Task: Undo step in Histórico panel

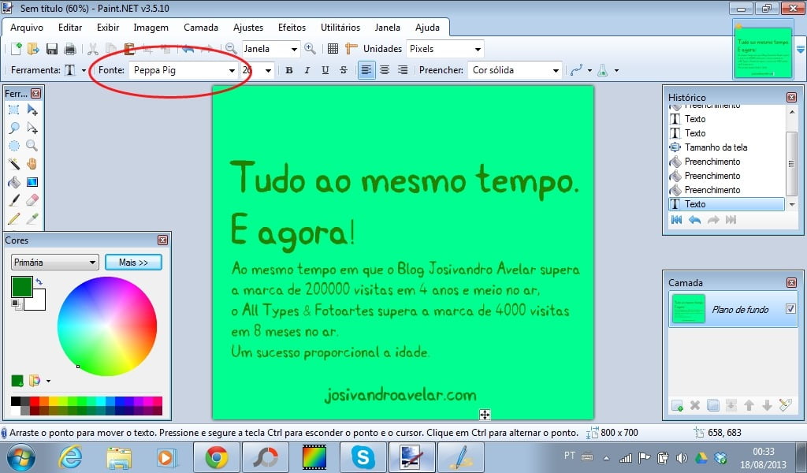Action: tap(695, 220)
